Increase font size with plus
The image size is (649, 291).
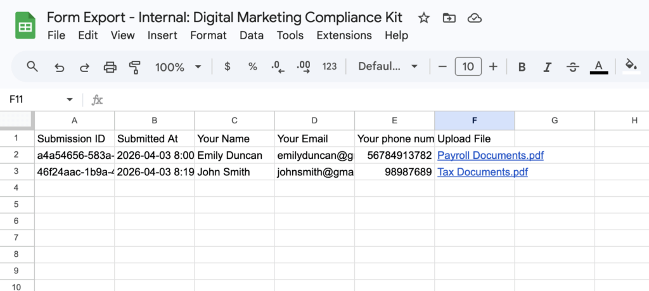(x=493, y=66)
